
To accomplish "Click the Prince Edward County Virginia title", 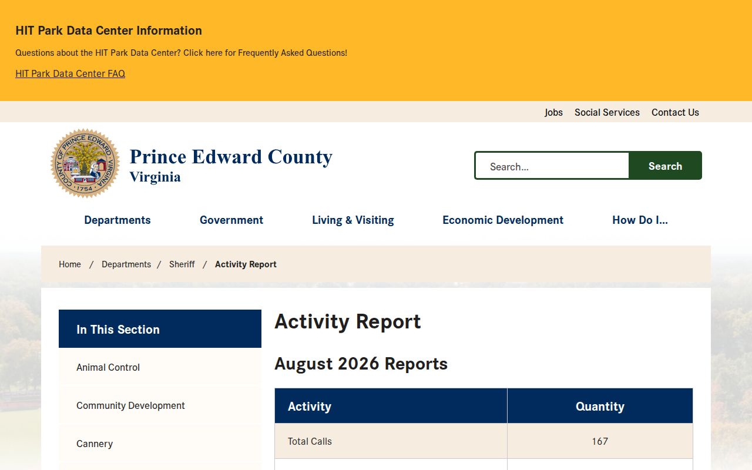I will pos(231,164).
